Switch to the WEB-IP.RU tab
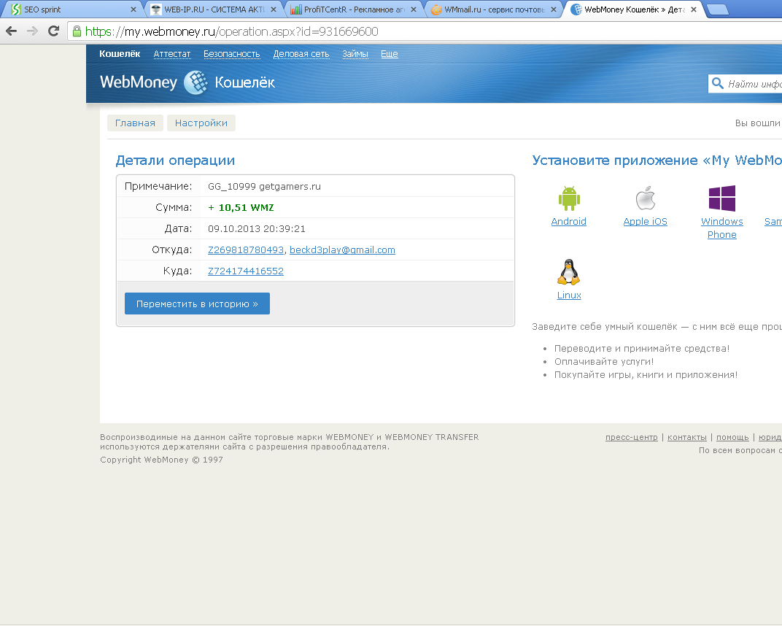782x626 pixels. coord(214,9)
